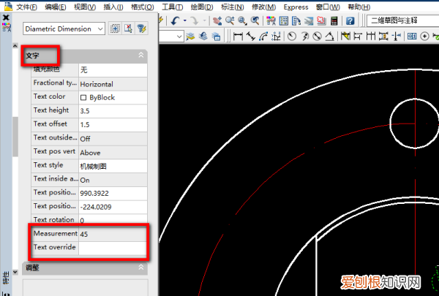Click the Quick Select funnel icon

[x=141, y=29]
